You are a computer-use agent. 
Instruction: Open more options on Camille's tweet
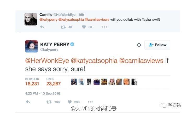(x=104, y=27)
